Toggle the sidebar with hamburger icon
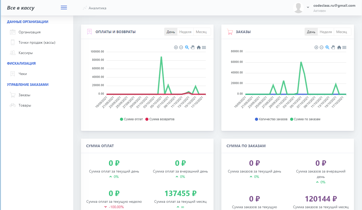Screen dimensions: 362x210 click(x=64, y=8)
